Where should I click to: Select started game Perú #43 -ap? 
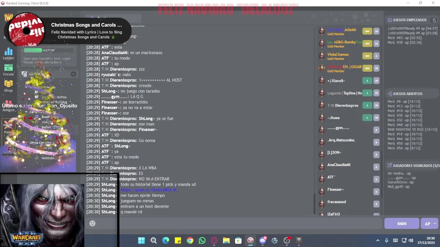pyautogui.click(x=404, y=38)
